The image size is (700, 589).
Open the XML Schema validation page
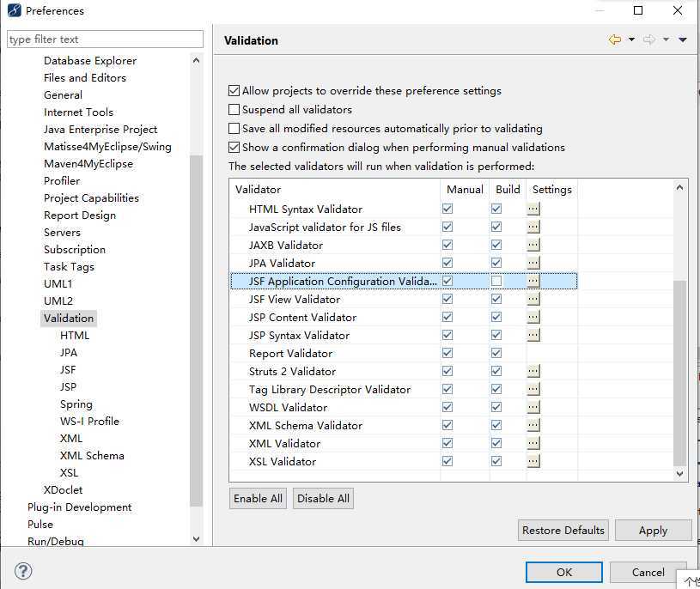click(x=92, y=456)
